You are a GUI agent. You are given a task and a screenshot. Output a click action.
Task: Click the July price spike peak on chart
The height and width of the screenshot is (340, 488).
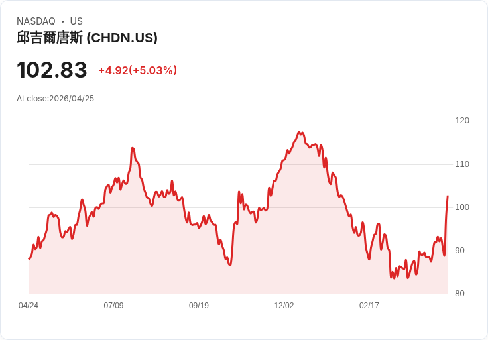click(133, 148)
